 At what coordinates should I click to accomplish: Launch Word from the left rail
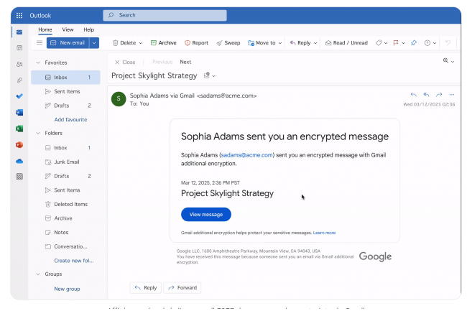point(19,112)
